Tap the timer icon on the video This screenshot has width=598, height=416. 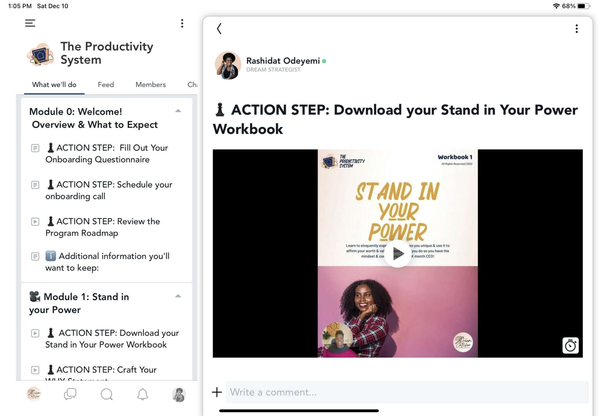(570, 346)
